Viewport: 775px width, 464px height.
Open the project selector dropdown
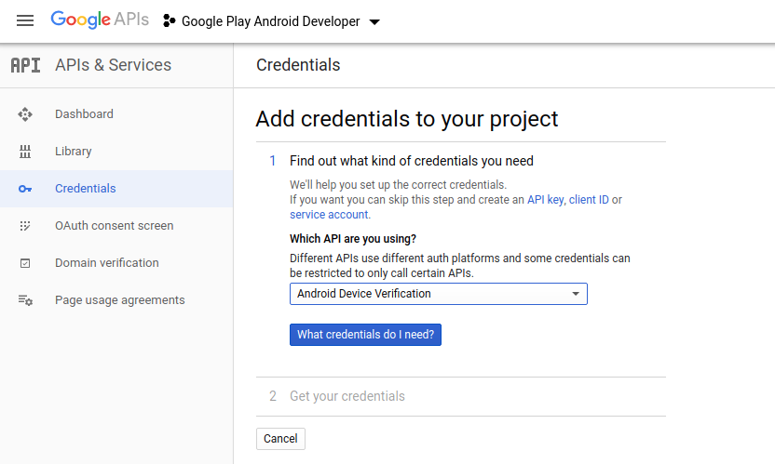pos(374,21)
